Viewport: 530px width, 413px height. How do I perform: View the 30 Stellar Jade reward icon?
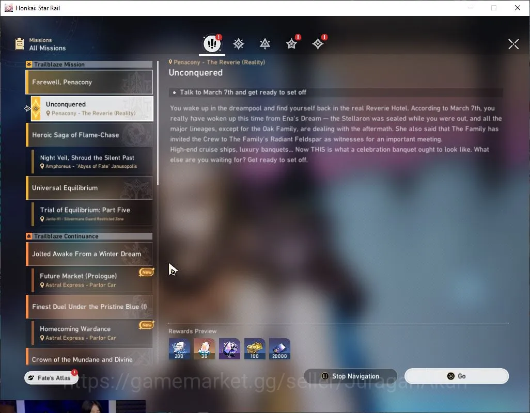click(x=204, y=348)
